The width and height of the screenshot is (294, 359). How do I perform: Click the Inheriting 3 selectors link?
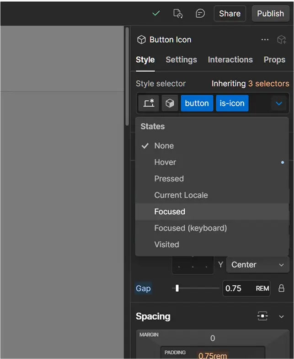(250, 84)
